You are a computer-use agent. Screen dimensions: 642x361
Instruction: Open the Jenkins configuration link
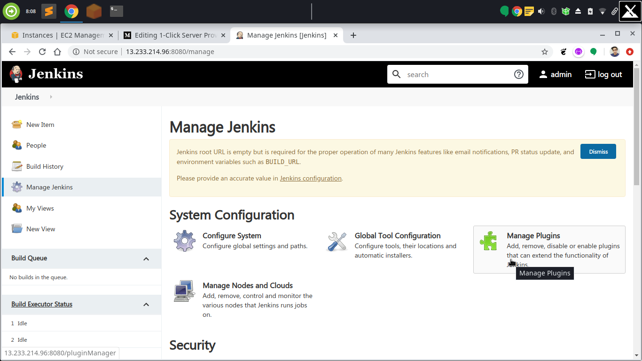pyautogui.click(x=311, y=178)
